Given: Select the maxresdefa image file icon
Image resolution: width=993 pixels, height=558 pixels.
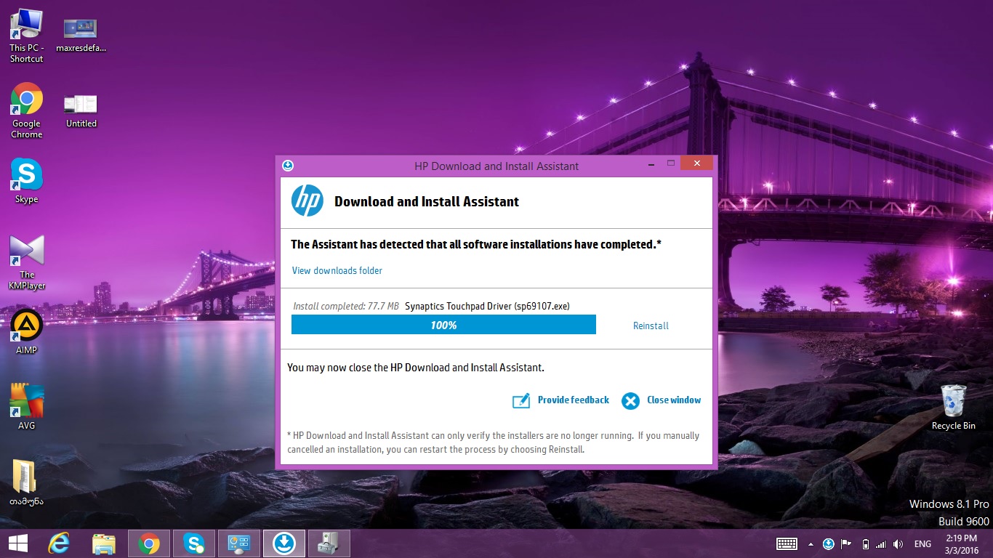Looking at the screenshot, I should coord(81,36).
